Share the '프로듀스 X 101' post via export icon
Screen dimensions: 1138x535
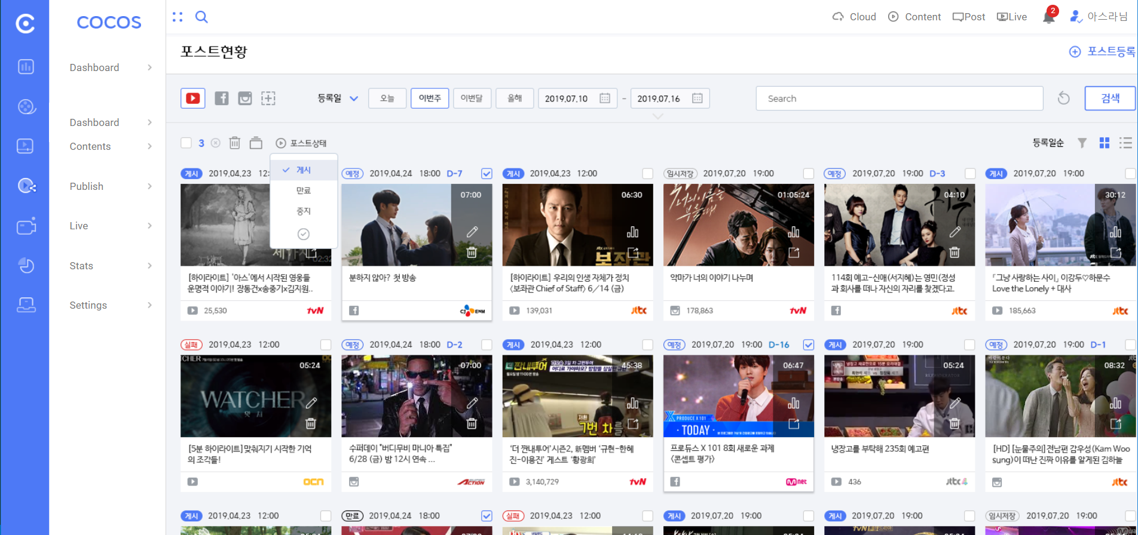pyautogui.click(x=794, y=424)
